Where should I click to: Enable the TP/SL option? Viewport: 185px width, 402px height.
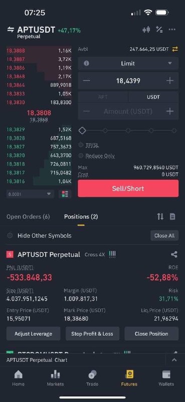point(89,145)
